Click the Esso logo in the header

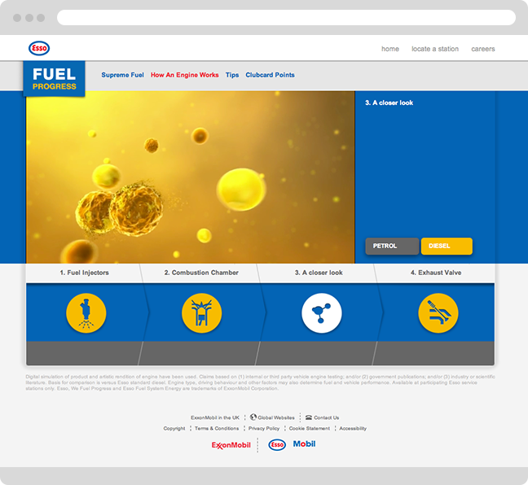[39, 48]
